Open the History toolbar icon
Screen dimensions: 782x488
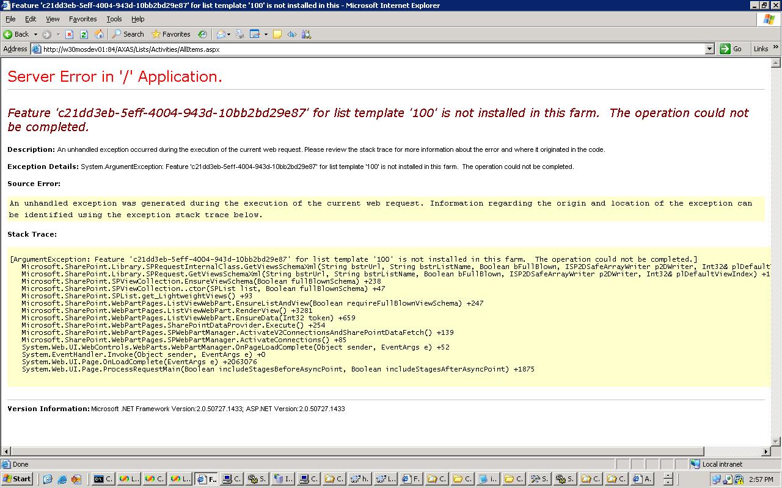tap(202, 34)
